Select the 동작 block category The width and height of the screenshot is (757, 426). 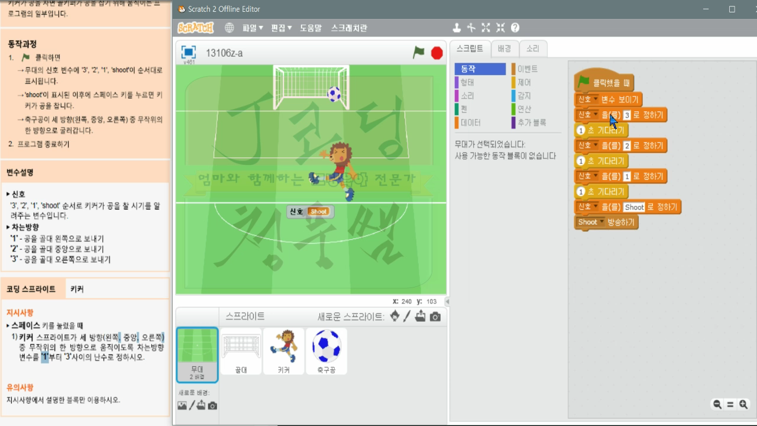(x=480, y=69)
